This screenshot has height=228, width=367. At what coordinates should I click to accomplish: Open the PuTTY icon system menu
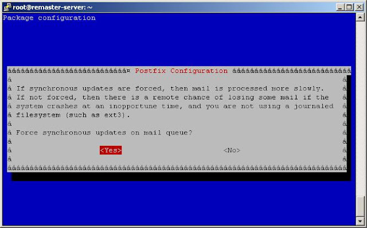click(x=7, y=7)
